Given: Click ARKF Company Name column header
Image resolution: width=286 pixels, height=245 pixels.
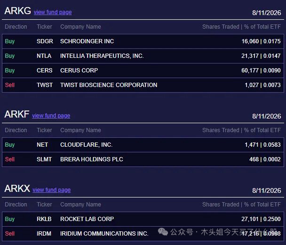Looking at the screenshot, I should click(x=80, y=130).
